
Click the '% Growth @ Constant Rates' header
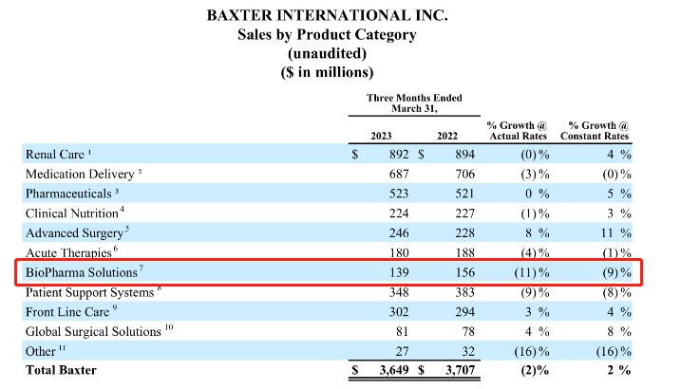595,131
